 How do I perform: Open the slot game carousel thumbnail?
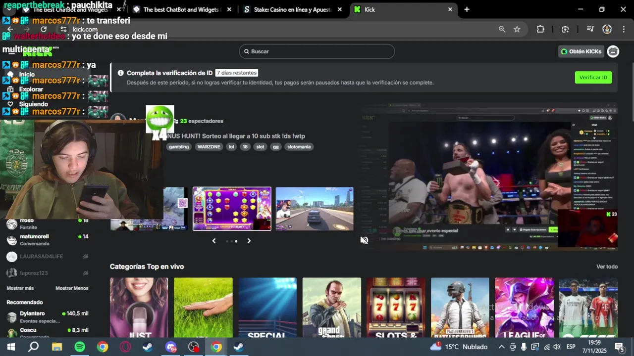[x=232, y=209]
